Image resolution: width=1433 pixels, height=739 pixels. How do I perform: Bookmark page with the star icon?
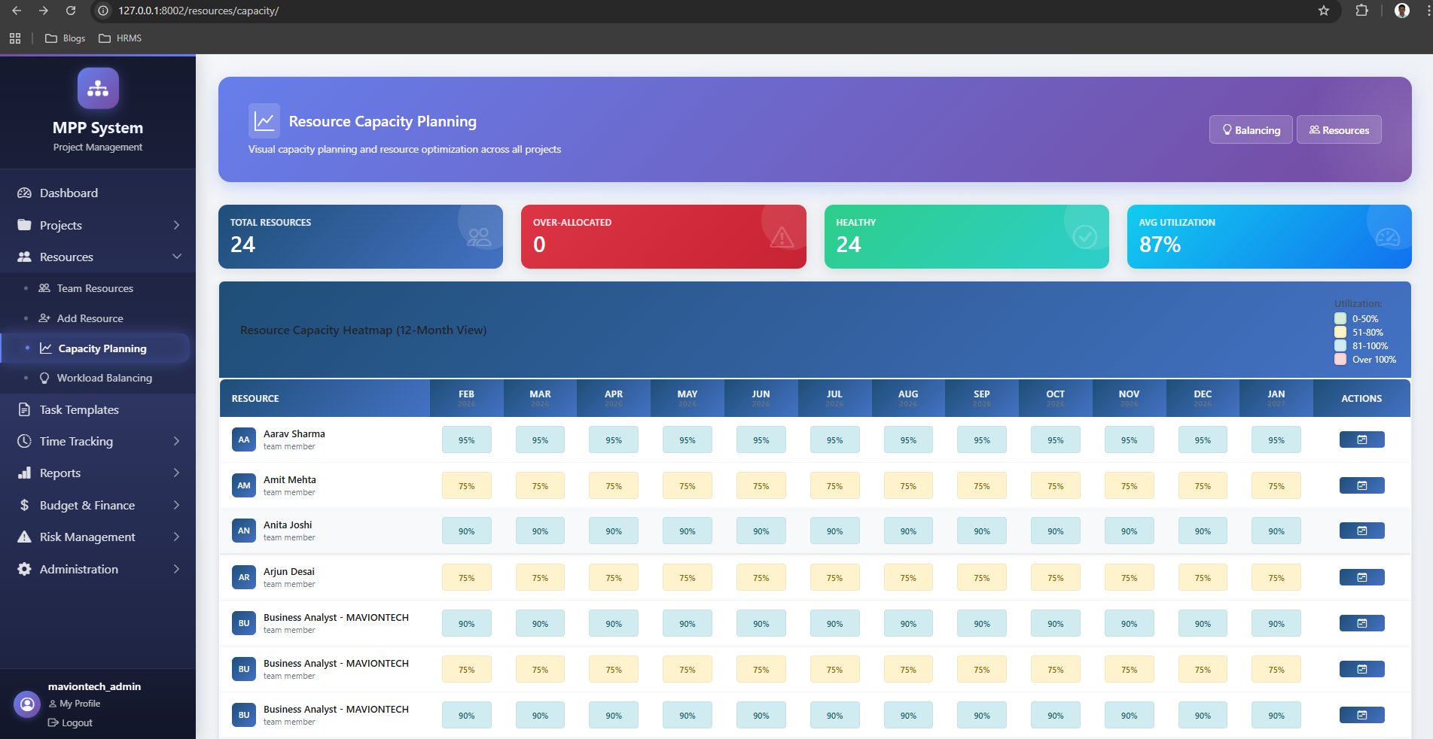[x=1323, y=11]
